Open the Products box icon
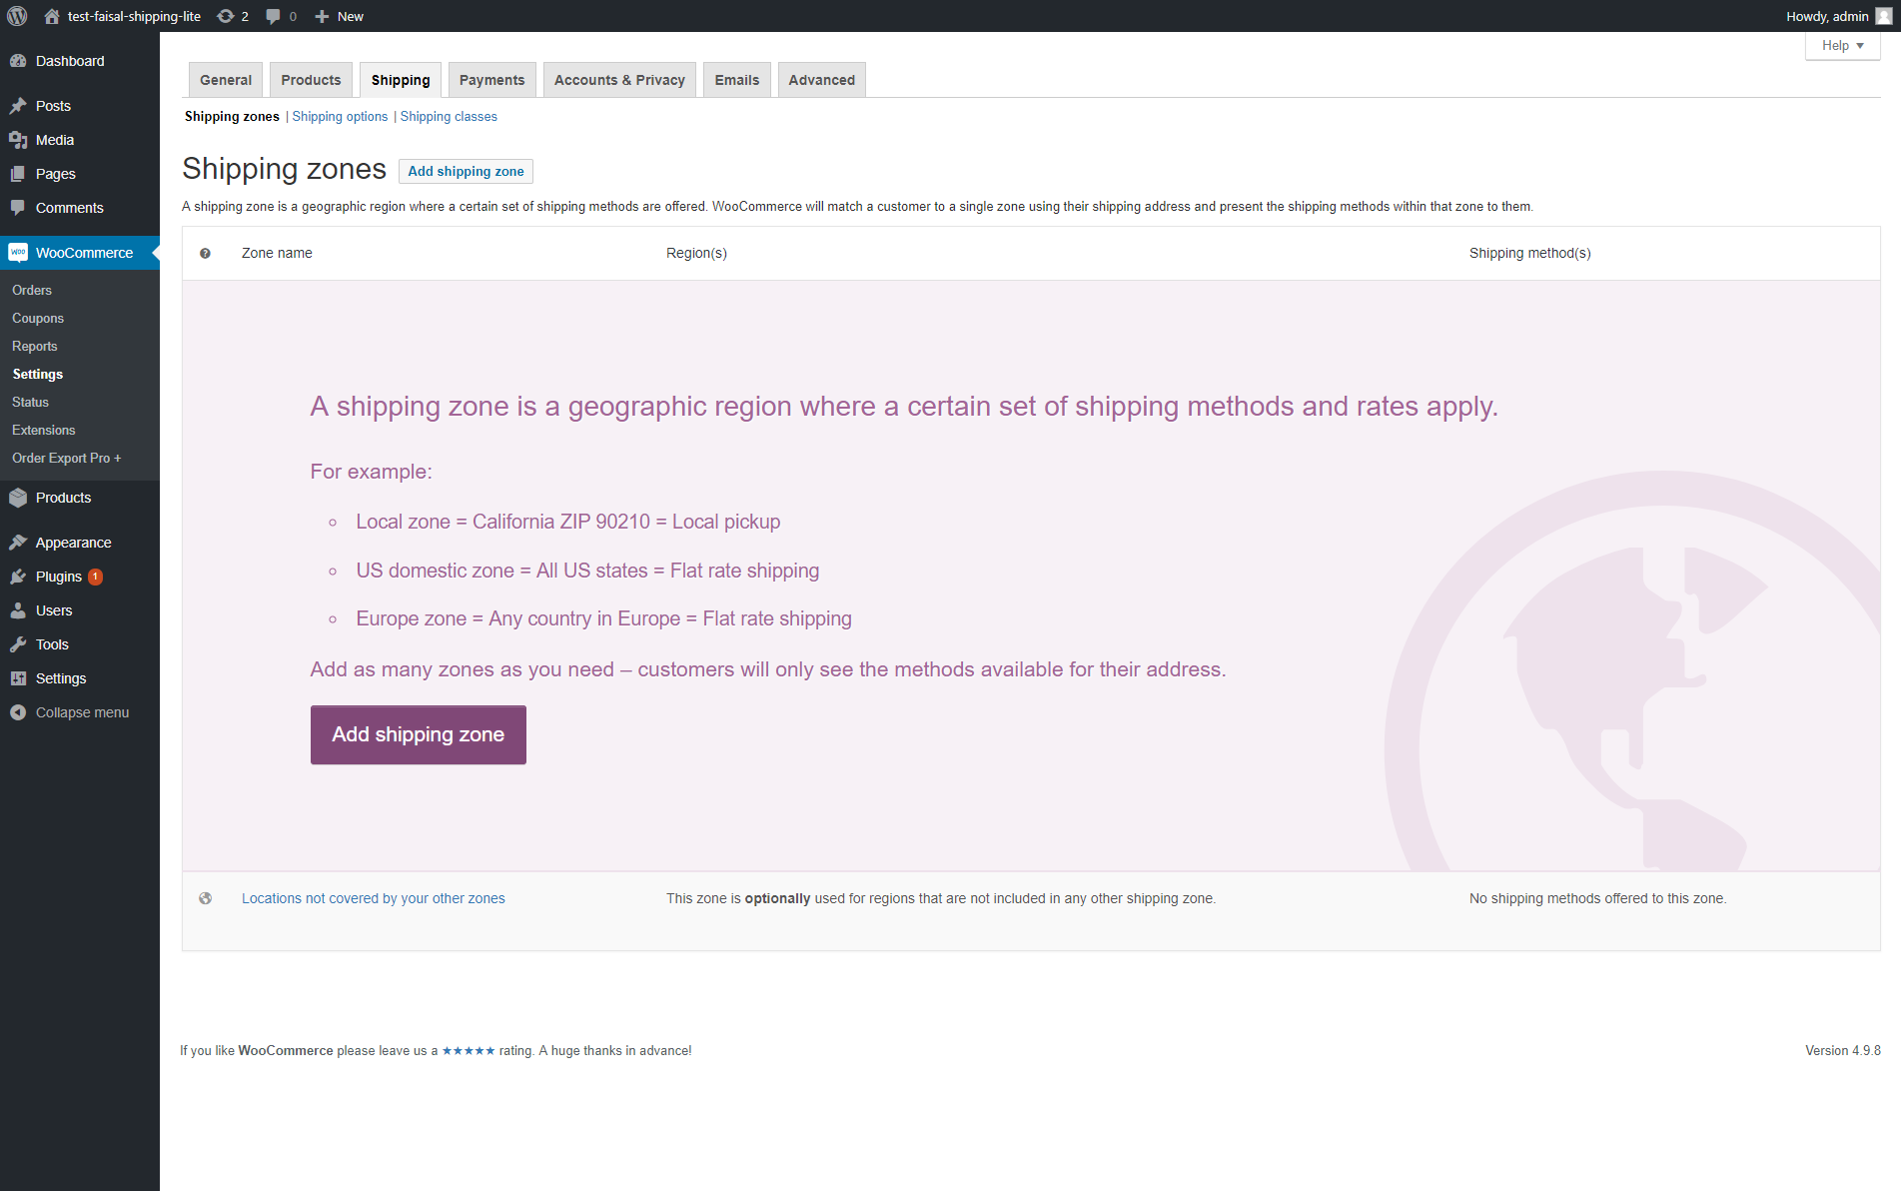The width and height of the screenshot is (1901, 1191). 18,498
